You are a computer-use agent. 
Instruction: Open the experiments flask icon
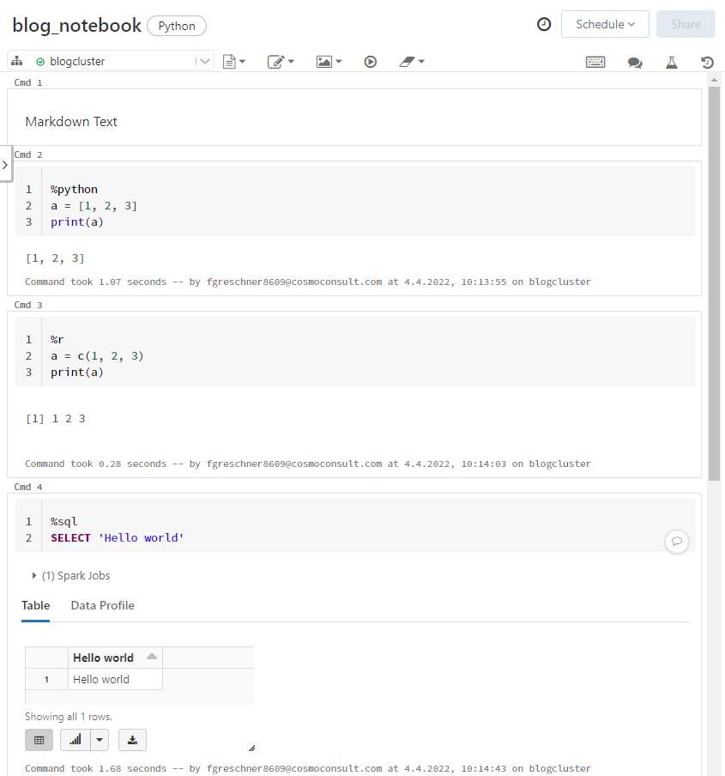tap(671, 63)
